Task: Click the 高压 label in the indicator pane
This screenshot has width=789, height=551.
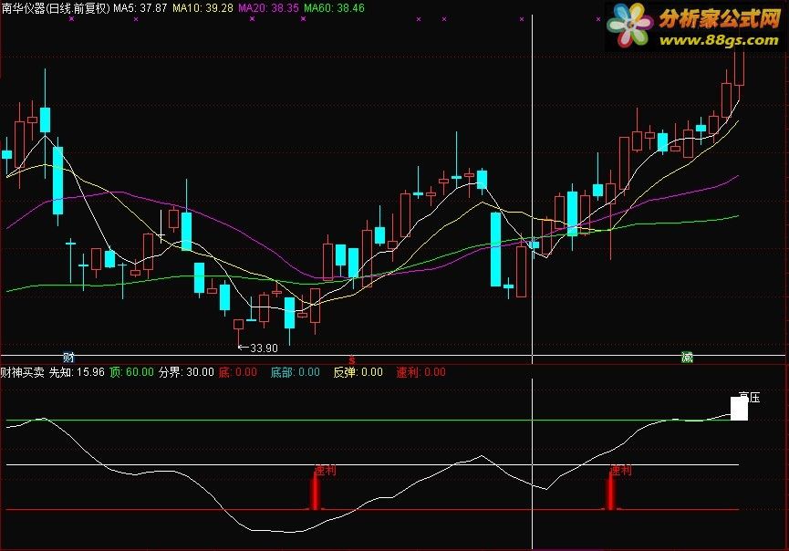Action: [749, 398]
